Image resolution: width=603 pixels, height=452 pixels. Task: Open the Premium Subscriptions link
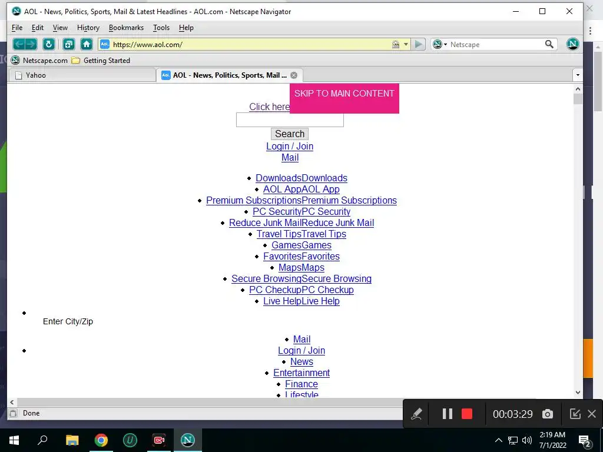301,201
